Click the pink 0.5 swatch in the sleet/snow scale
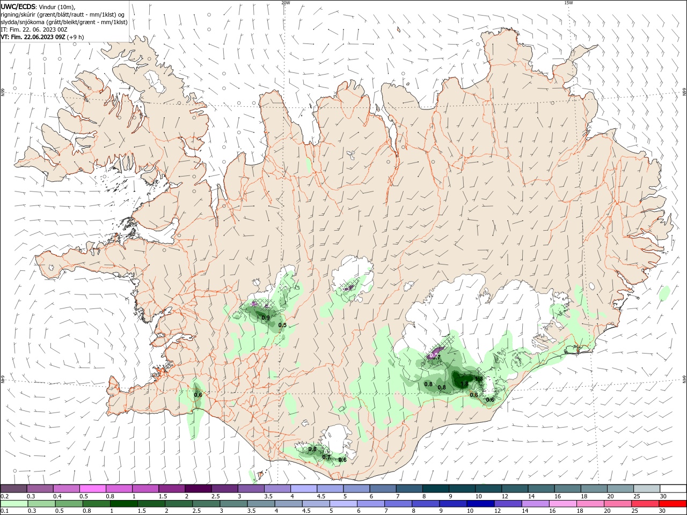The height and width of the screenshot is (515, 687). pyautogui.click(x=93, y=489)
